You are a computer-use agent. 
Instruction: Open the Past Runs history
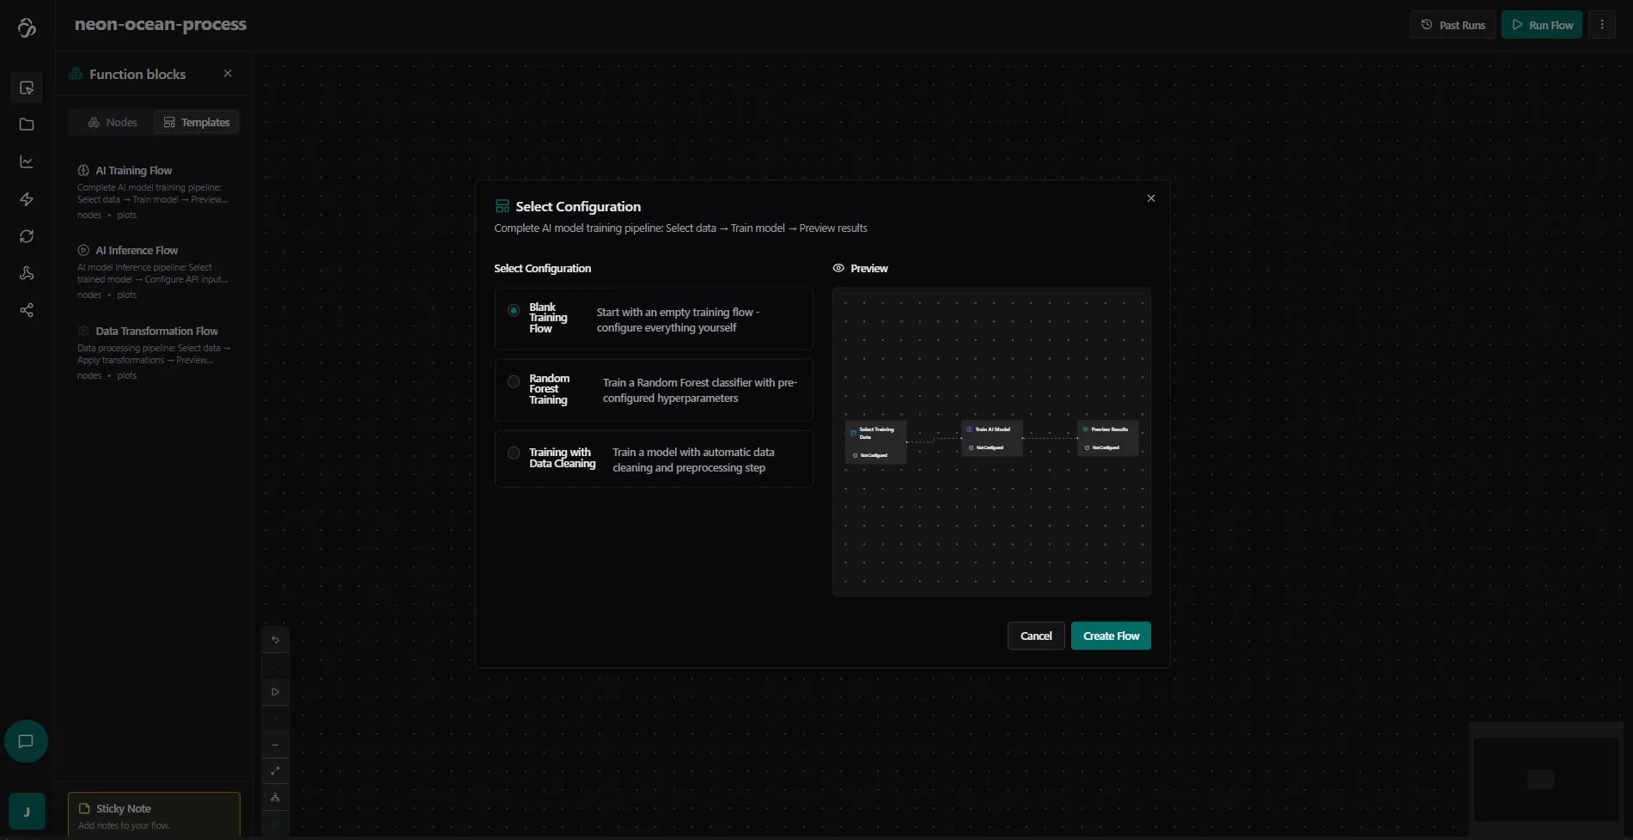1453,25
